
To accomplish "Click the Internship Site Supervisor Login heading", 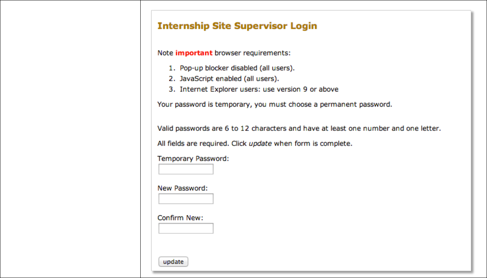I will [237, 26].
